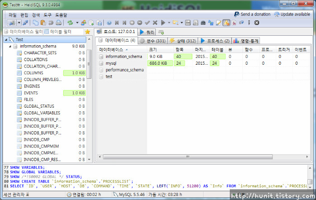This screenshot has height=200, width=316.
Task: Toggle the wrap long lines icon
Action: 241,23
